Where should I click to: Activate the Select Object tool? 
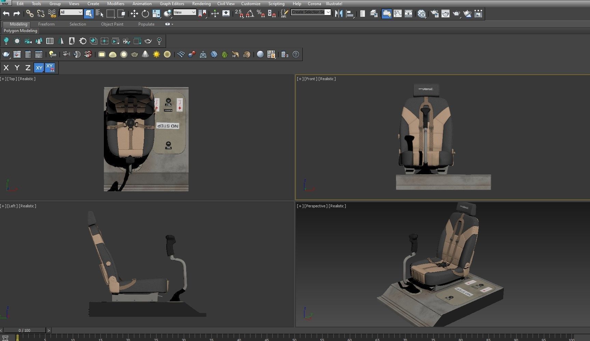88,14
